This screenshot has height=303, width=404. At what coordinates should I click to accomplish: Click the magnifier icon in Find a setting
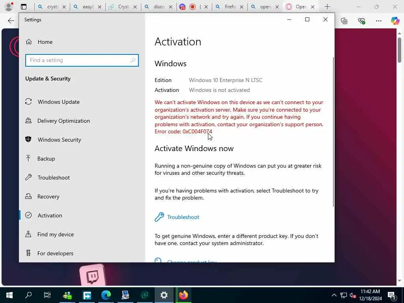(133, 60)
